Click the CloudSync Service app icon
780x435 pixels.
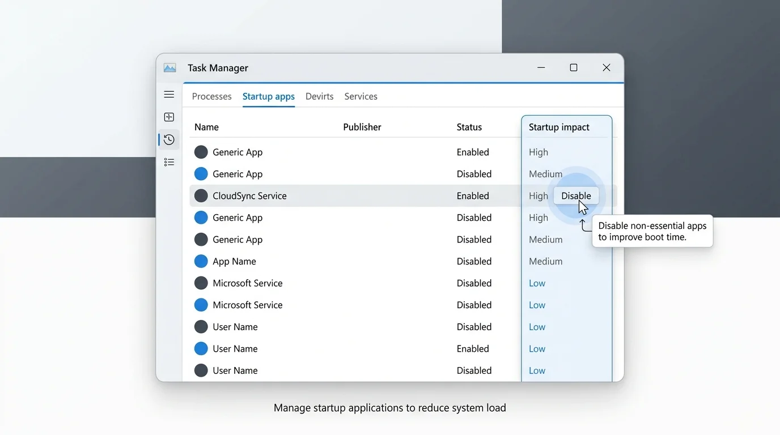point(201,196)
